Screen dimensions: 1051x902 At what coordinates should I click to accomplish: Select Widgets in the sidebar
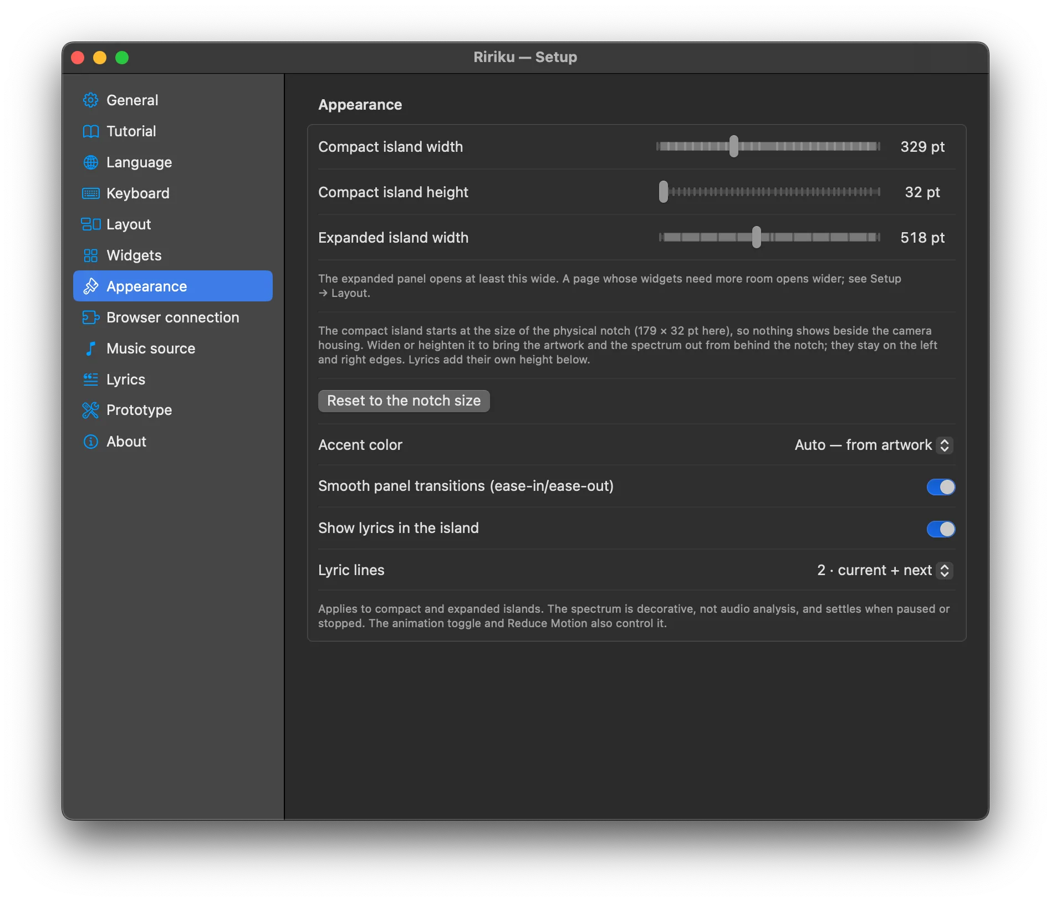173,255
